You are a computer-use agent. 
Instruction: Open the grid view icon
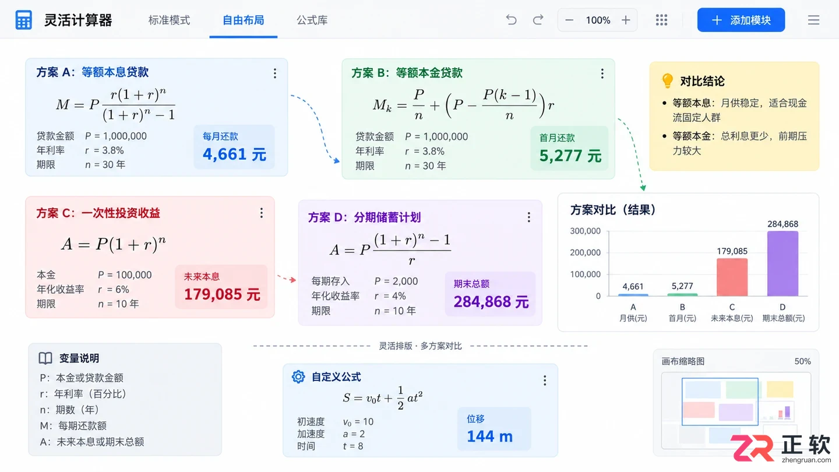661,20
